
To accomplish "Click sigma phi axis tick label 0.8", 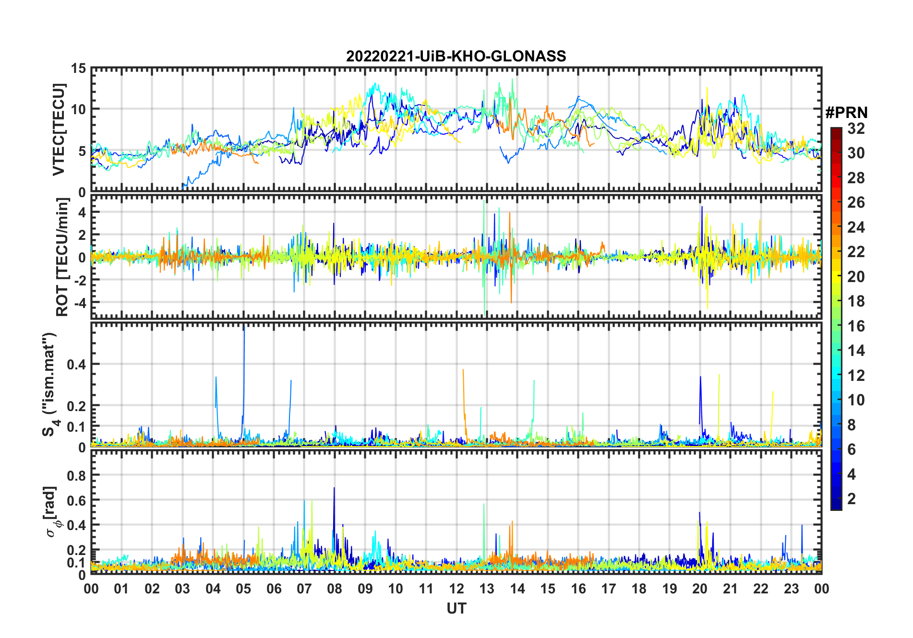I will 76,476.
